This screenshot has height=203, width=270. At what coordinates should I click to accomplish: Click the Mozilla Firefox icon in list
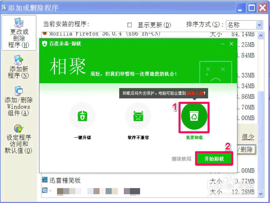45,33
